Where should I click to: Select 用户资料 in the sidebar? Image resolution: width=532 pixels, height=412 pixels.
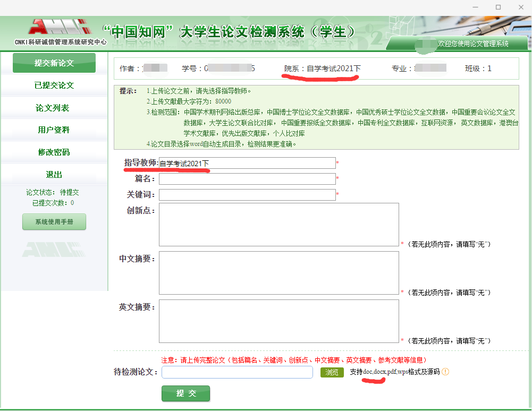[x=54, y=130]
